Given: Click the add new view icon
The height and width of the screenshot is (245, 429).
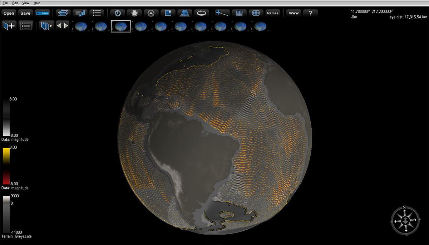Looking at the screenshot, I should coord(9,26).
